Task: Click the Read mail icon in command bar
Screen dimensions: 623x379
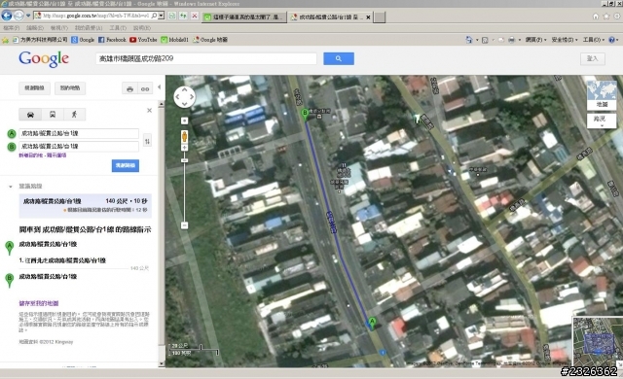Action: 501,40
